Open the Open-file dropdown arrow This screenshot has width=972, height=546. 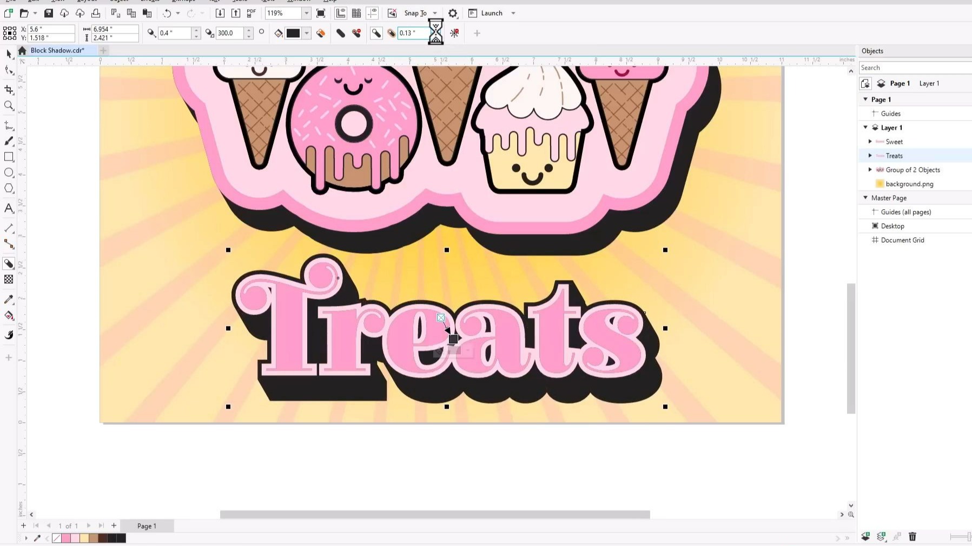[x=35, y=13]
